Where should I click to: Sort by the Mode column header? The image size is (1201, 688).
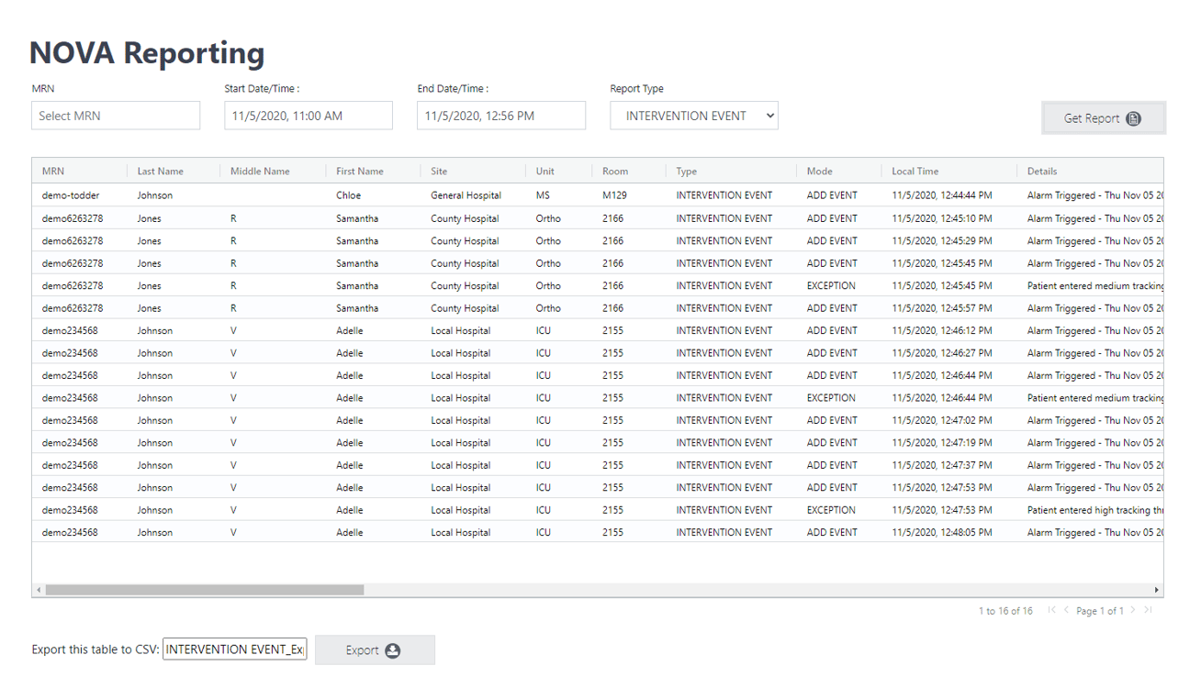click(x=819, y=172)
